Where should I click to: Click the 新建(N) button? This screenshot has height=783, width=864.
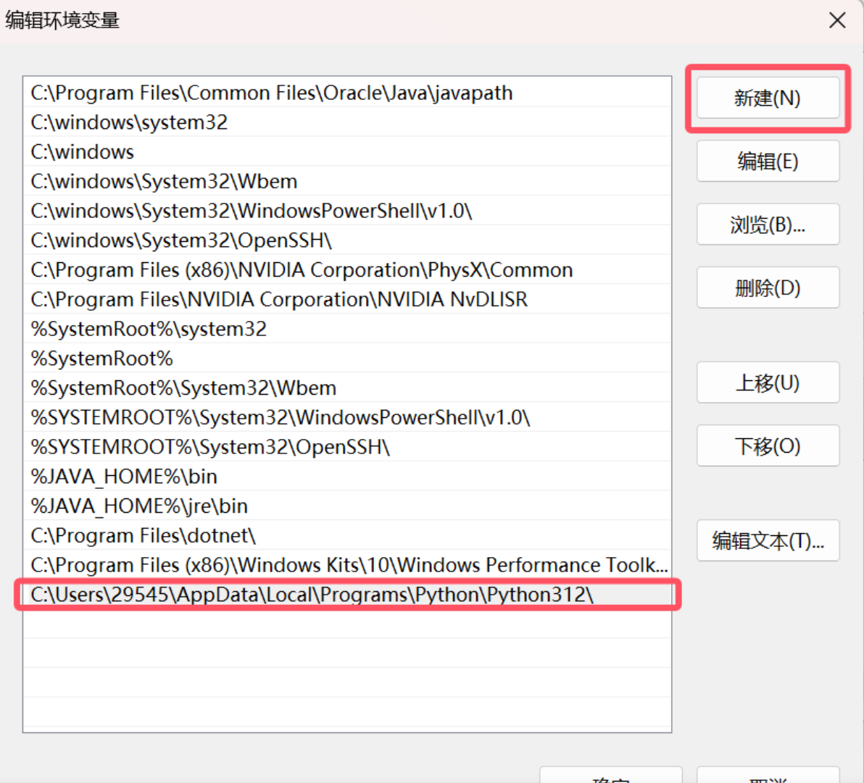click(768, 98)
